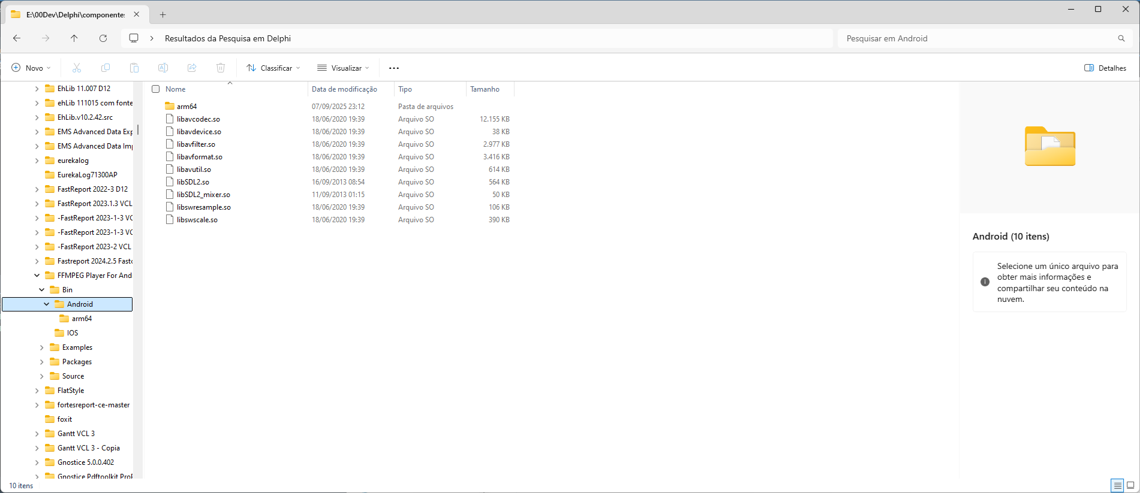Click the Share icon in toolbar

click(x=192, y=68)
